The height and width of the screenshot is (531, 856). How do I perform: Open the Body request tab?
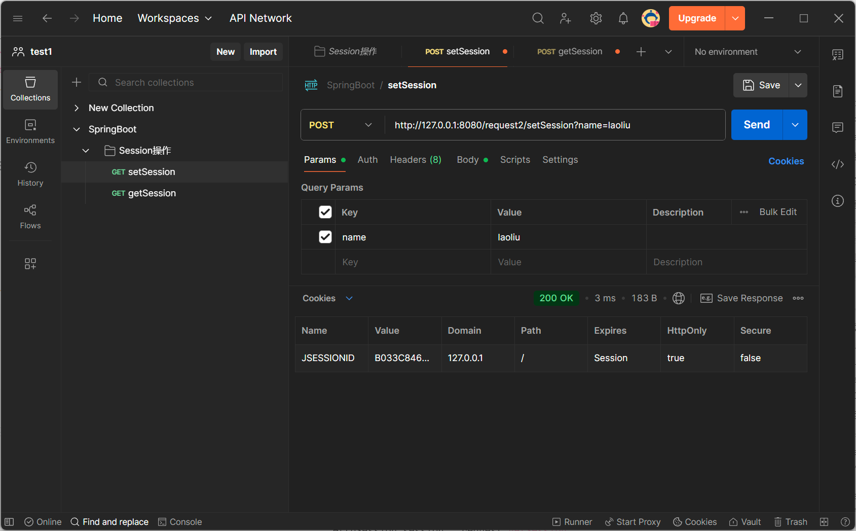coord(472,160)
